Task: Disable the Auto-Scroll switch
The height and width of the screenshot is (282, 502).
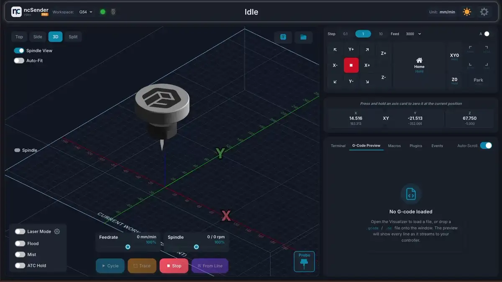Action: 486,146
